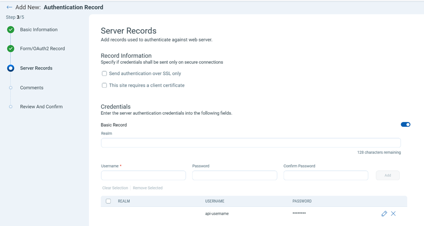
Task: Go to the Basic Information step
Action: click(x=39, y=30)
